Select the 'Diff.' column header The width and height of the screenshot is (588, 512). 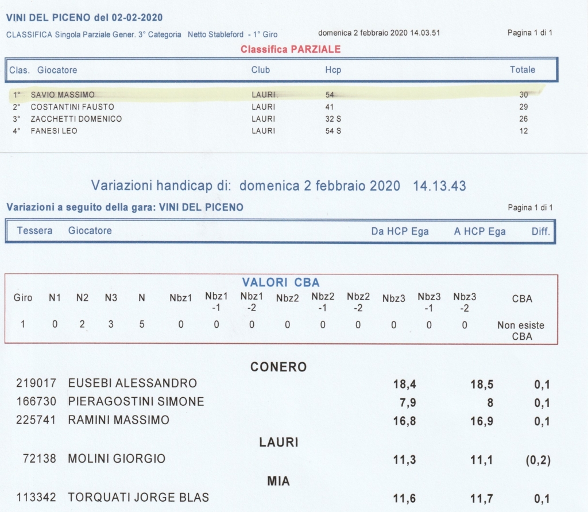pyautogui.click(x=541, y=231)
